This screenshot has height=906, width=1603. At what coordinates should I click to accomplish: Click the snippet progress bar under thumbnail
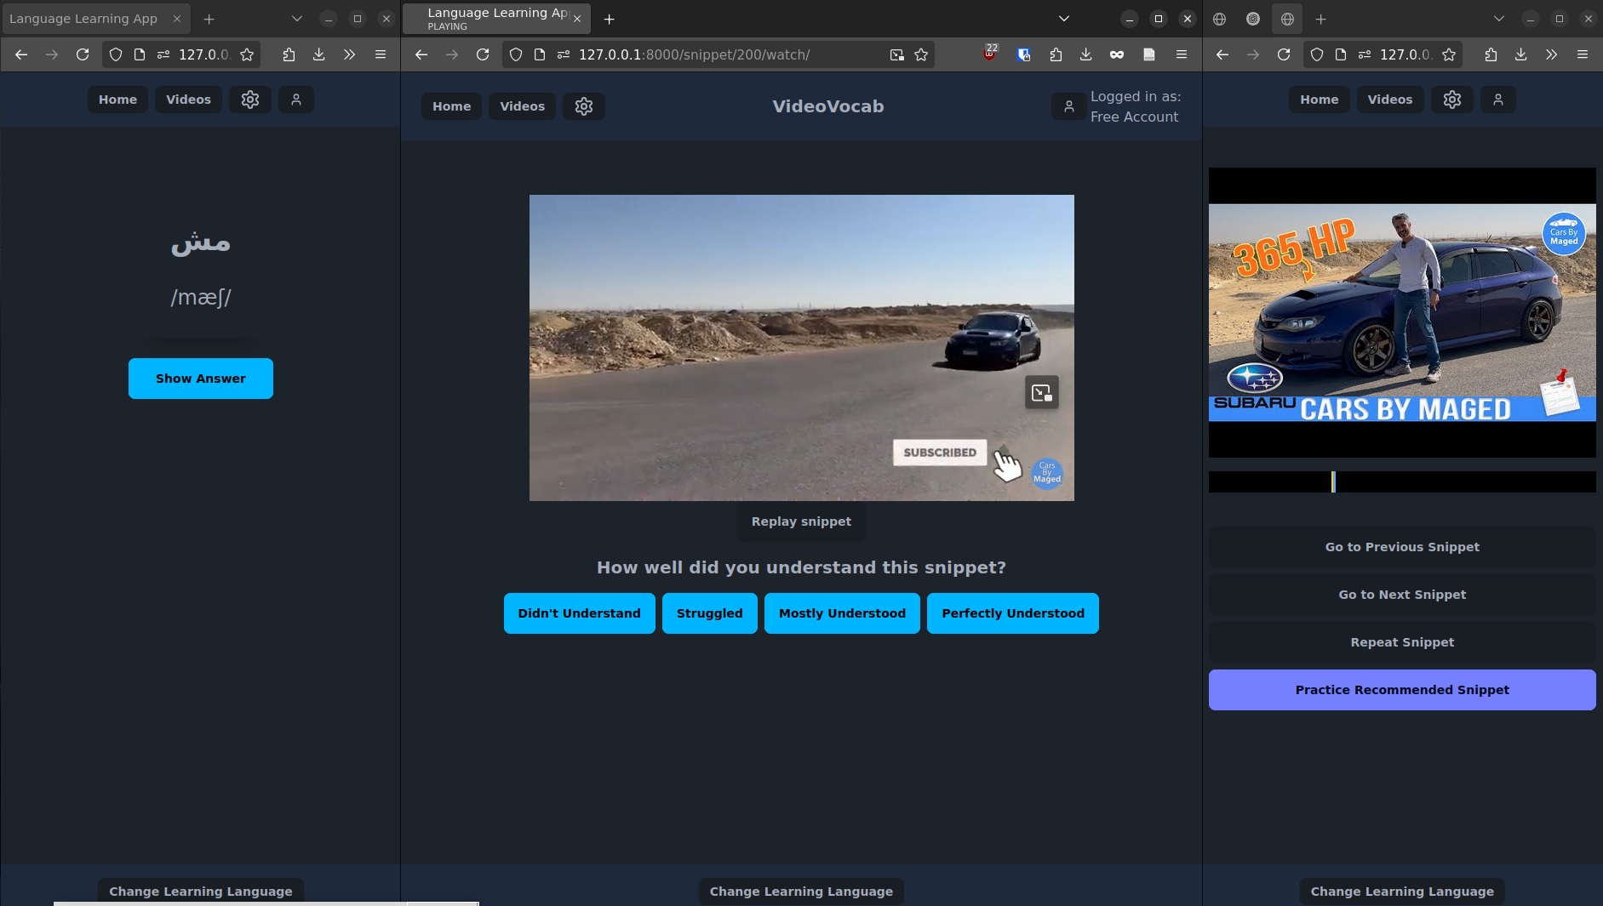pos(1401,482)
